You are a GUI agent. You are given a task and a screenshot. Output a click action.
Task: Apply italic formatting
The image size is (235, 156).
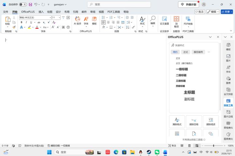pos(26,22)
